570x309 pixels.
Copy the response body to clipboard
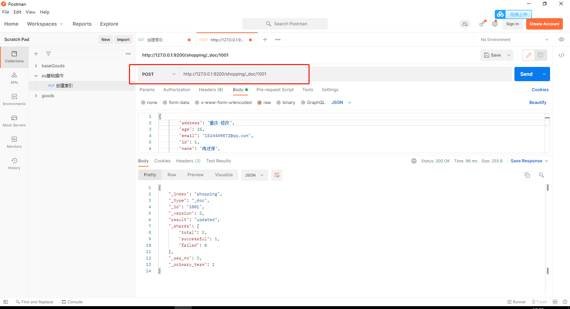527,175
